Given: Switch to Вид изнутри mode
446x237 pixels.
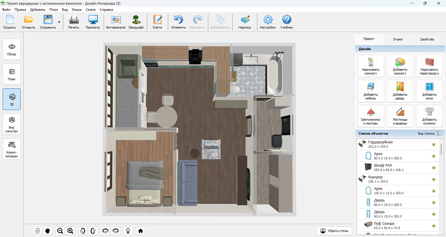Looking at the screenshot, I should pyautogui.click(x=12, y=124).
